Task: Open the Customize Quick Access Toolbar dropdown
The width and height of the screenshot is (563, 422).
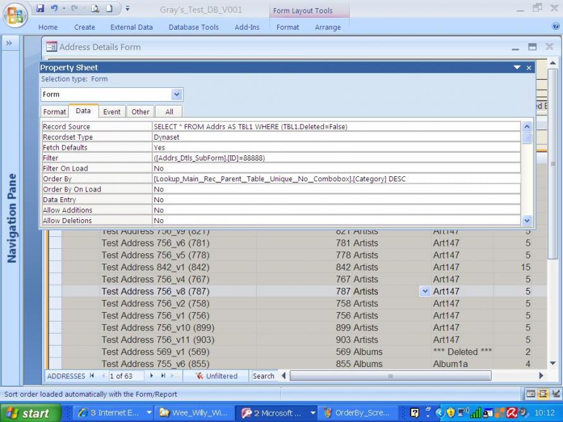Action: [127, 9]
